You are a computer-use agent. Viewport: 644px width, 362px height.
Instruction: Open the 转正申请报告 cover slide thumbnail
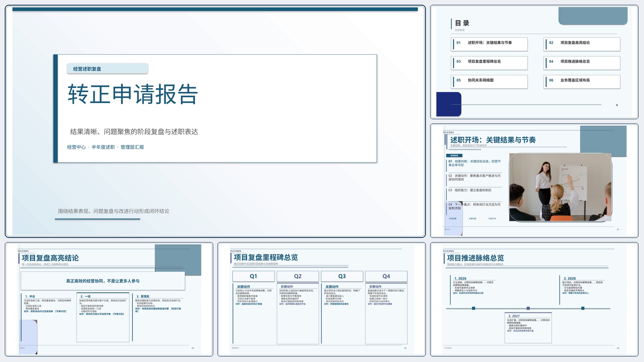click(215, 121)
